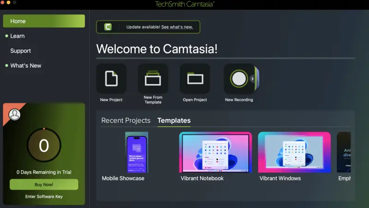Open the Mobile Showcase template thumbnail
Image resolution: width=369 pixels, height=208 pixels.
[137, 152]
